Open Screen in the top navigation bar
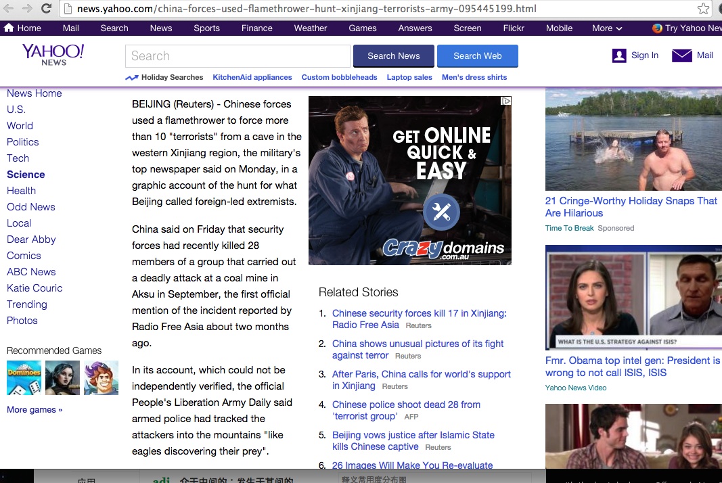 [468, 28]
